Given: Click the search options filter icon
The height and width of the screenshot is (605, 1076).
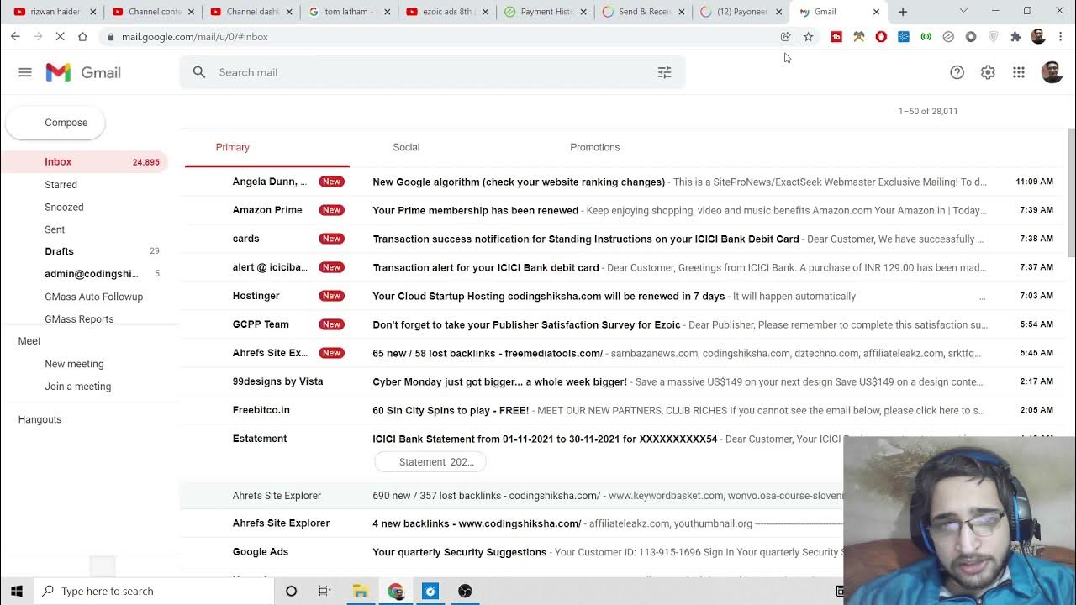Looking at the screenshot, I should pos(664,72).
